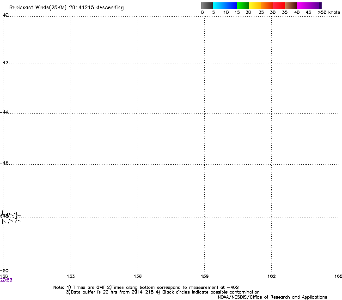Click the plot title 'Rapidscat Winds(25KM) 20141215 descending'
342x300 pixels.
click(x=66, y=8)
